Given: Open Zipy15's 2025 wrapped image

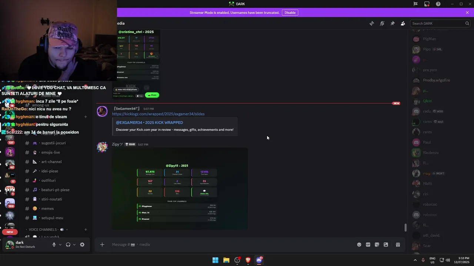Looking at the screenshot, I should tap(180, 188).
